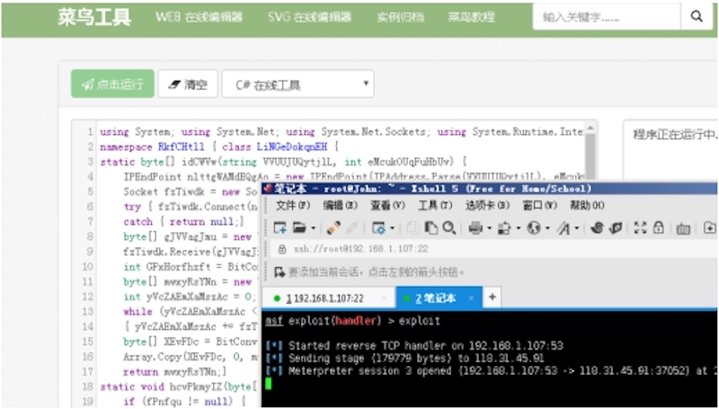The image size is (719, 409).
Task: Click the Font letter-A icon
Action: pos(564,228)
